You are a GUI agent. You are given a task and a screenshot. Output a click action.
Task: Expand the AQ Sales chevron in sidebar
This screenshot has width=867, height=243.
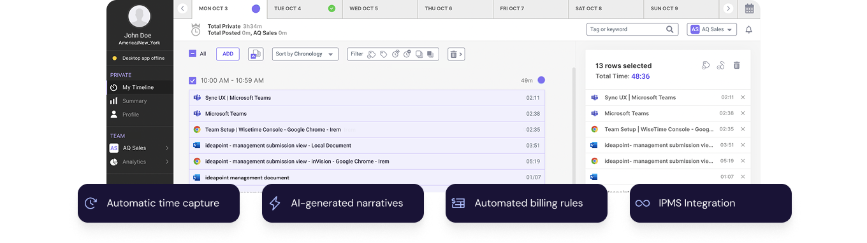[167, 148]
